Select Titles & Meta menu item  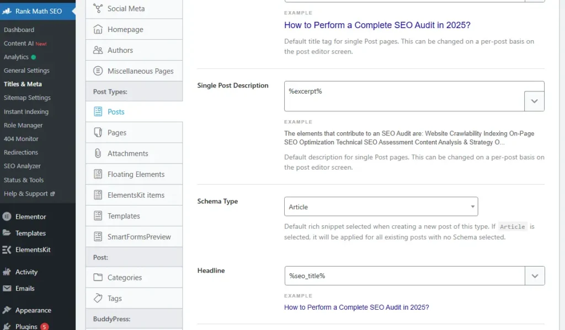coord(23,84)
